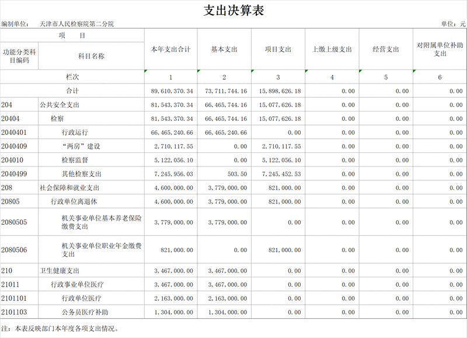Click the 栏次 row label
Image resolution: width=467 pixels, height=338 pixels.
tap(72, 77)
